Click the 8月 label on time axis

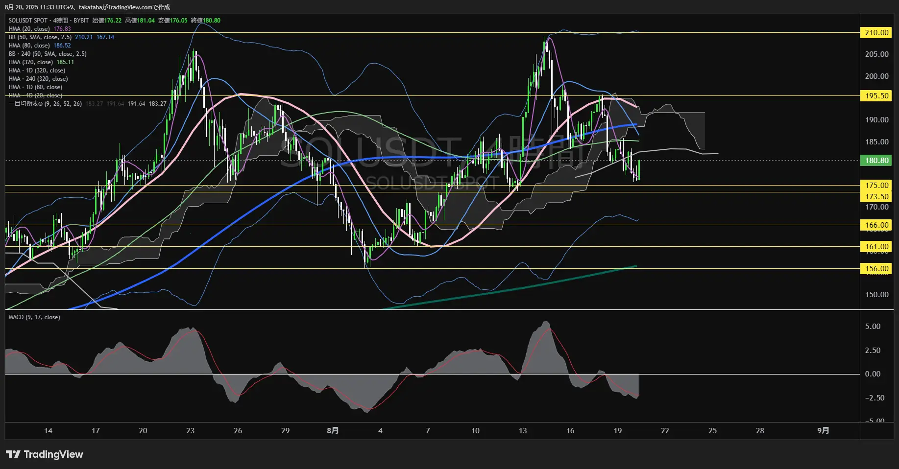coord(333,431)
